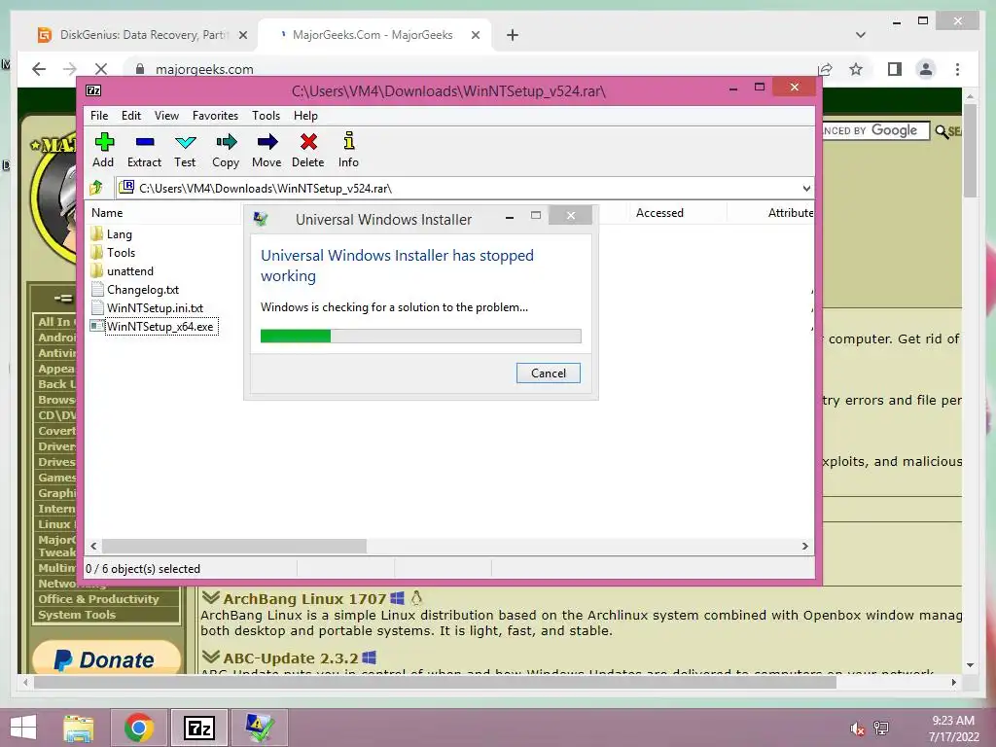
Task: Open the ABC-Update 2.3.2 link
Action: pos(291,658)
